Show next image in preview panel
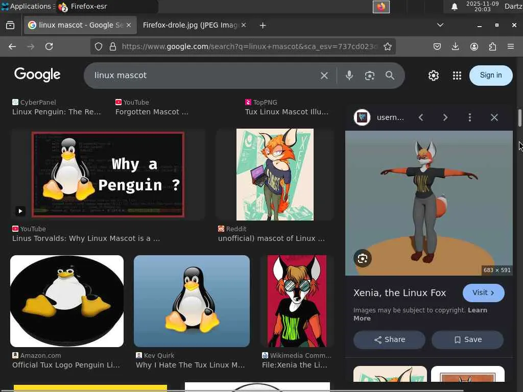This screenshot has height=392, width=523. [x=445, y=117]
